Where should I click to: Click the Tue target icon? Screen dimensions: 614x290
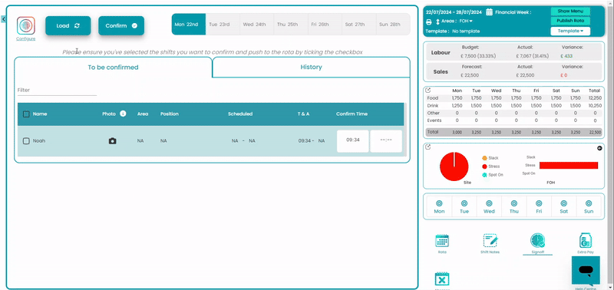464,203
